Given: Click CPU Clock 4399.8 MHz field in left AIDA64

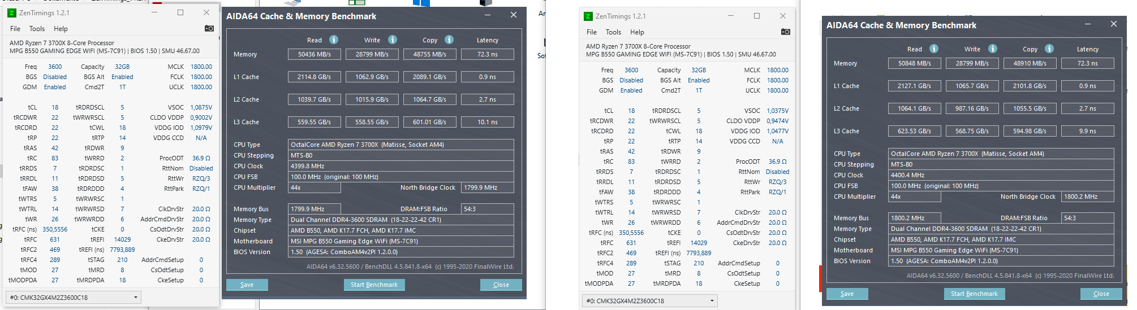Looking at the screenshot, I should click(x=401, y=166).
